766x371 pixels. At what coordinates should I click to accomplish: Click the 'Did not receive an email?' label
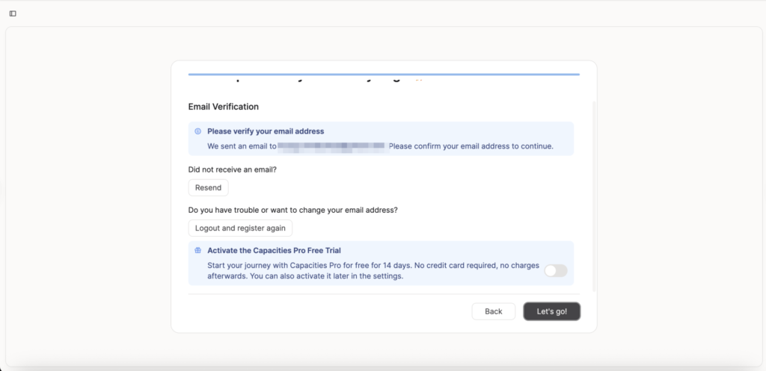(232, 169)
